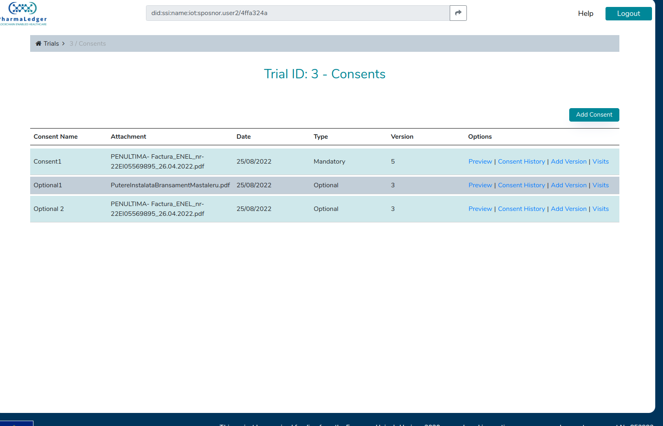Add Version to Optional1
The image size is (663, 426).
pos(568,185)
